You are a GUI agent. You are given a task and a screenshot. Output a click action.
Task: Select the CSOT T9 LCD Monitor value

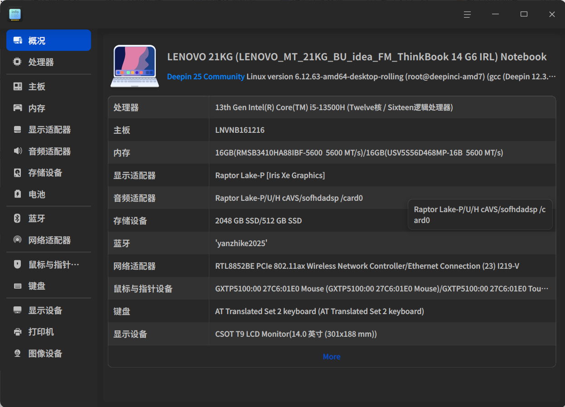[296, 334]
